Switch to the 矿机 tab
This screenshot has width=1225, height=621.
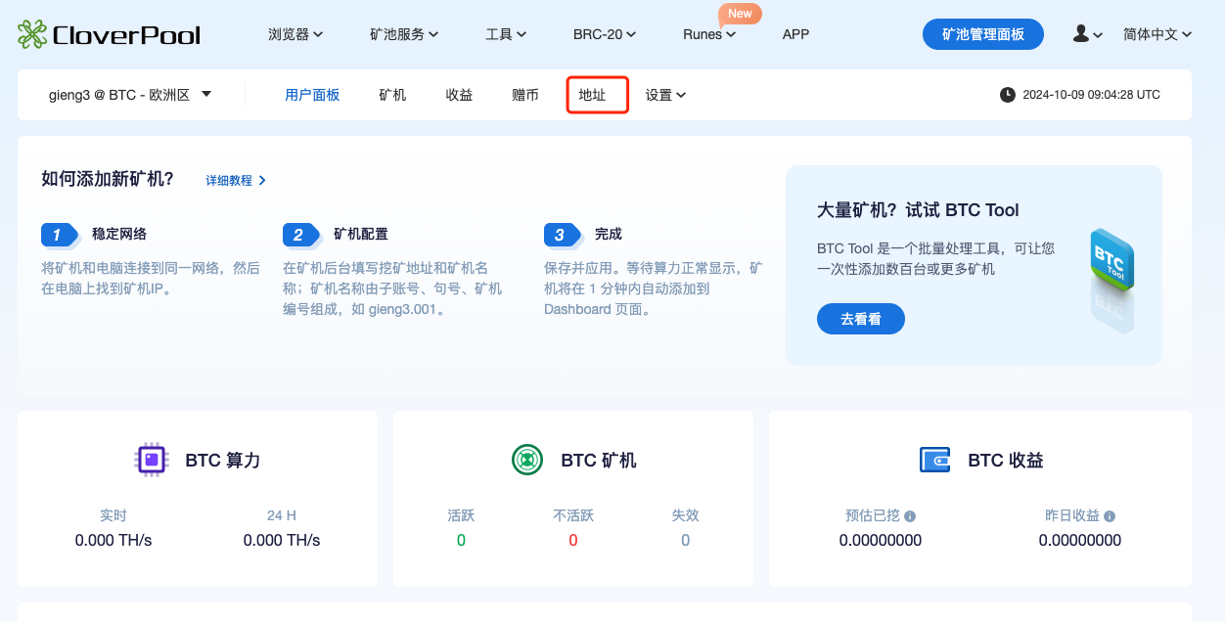pyautogui.click(x=392, y=95)
